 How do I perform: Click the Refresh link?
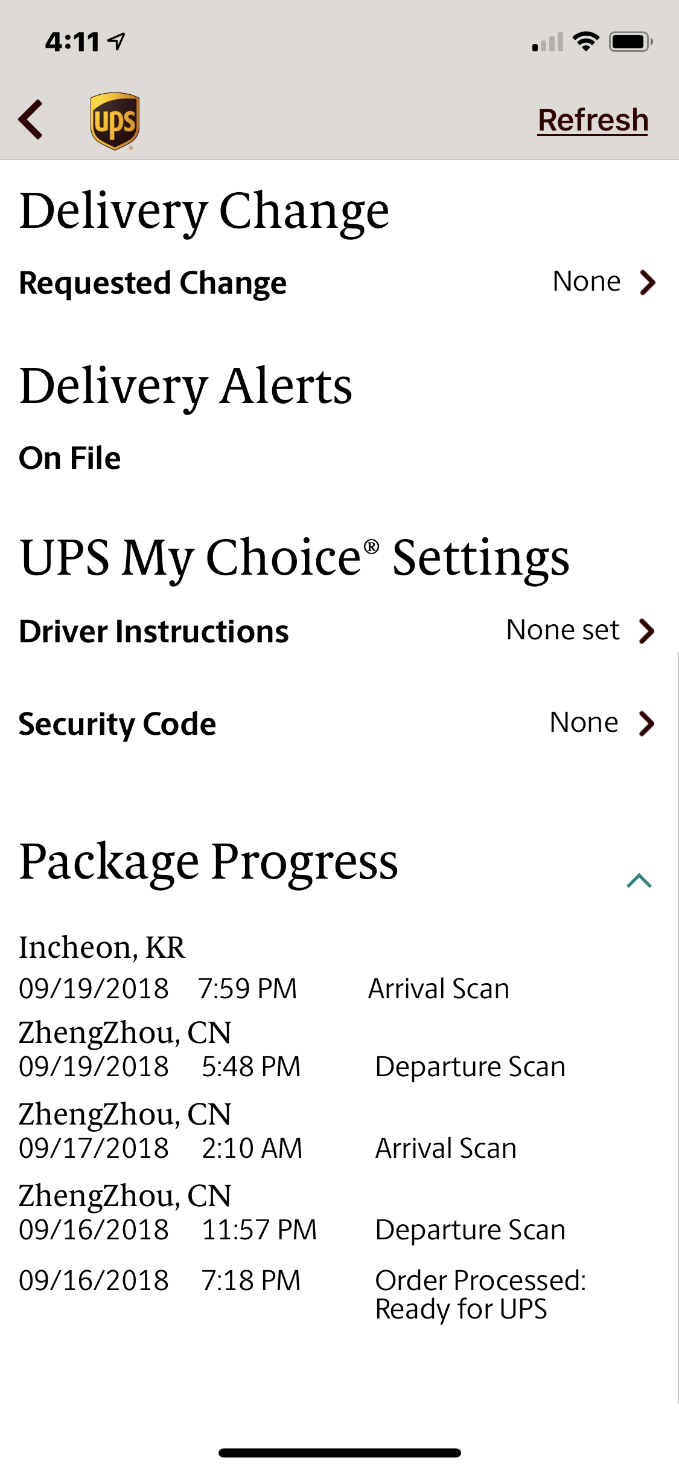(x=593, y=120)
